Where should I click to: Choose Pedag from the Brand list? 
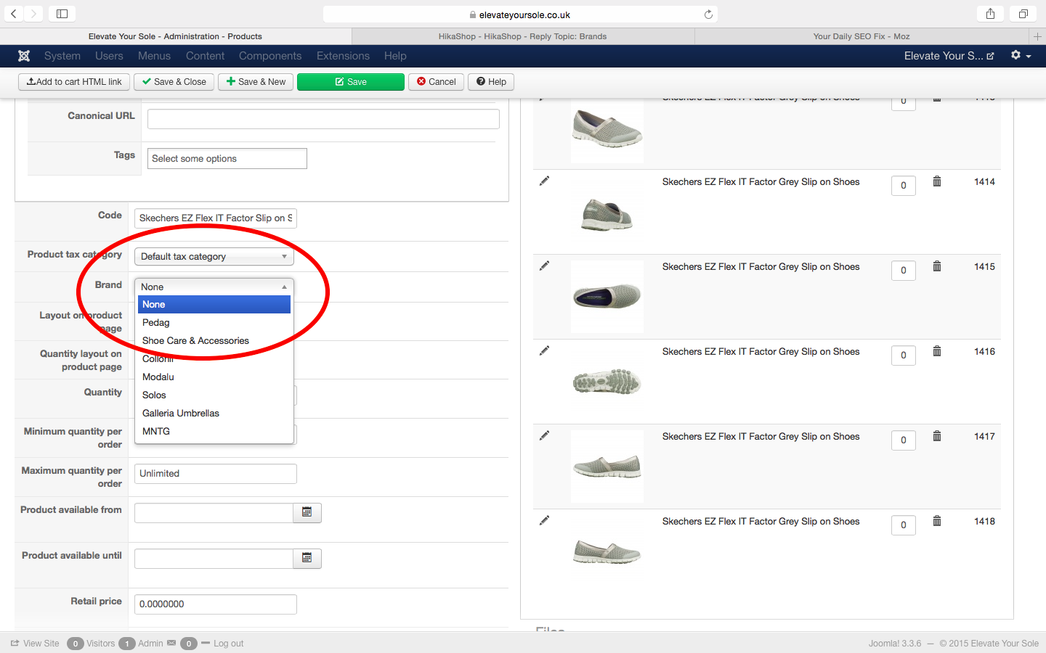click(x=214, y=323)
